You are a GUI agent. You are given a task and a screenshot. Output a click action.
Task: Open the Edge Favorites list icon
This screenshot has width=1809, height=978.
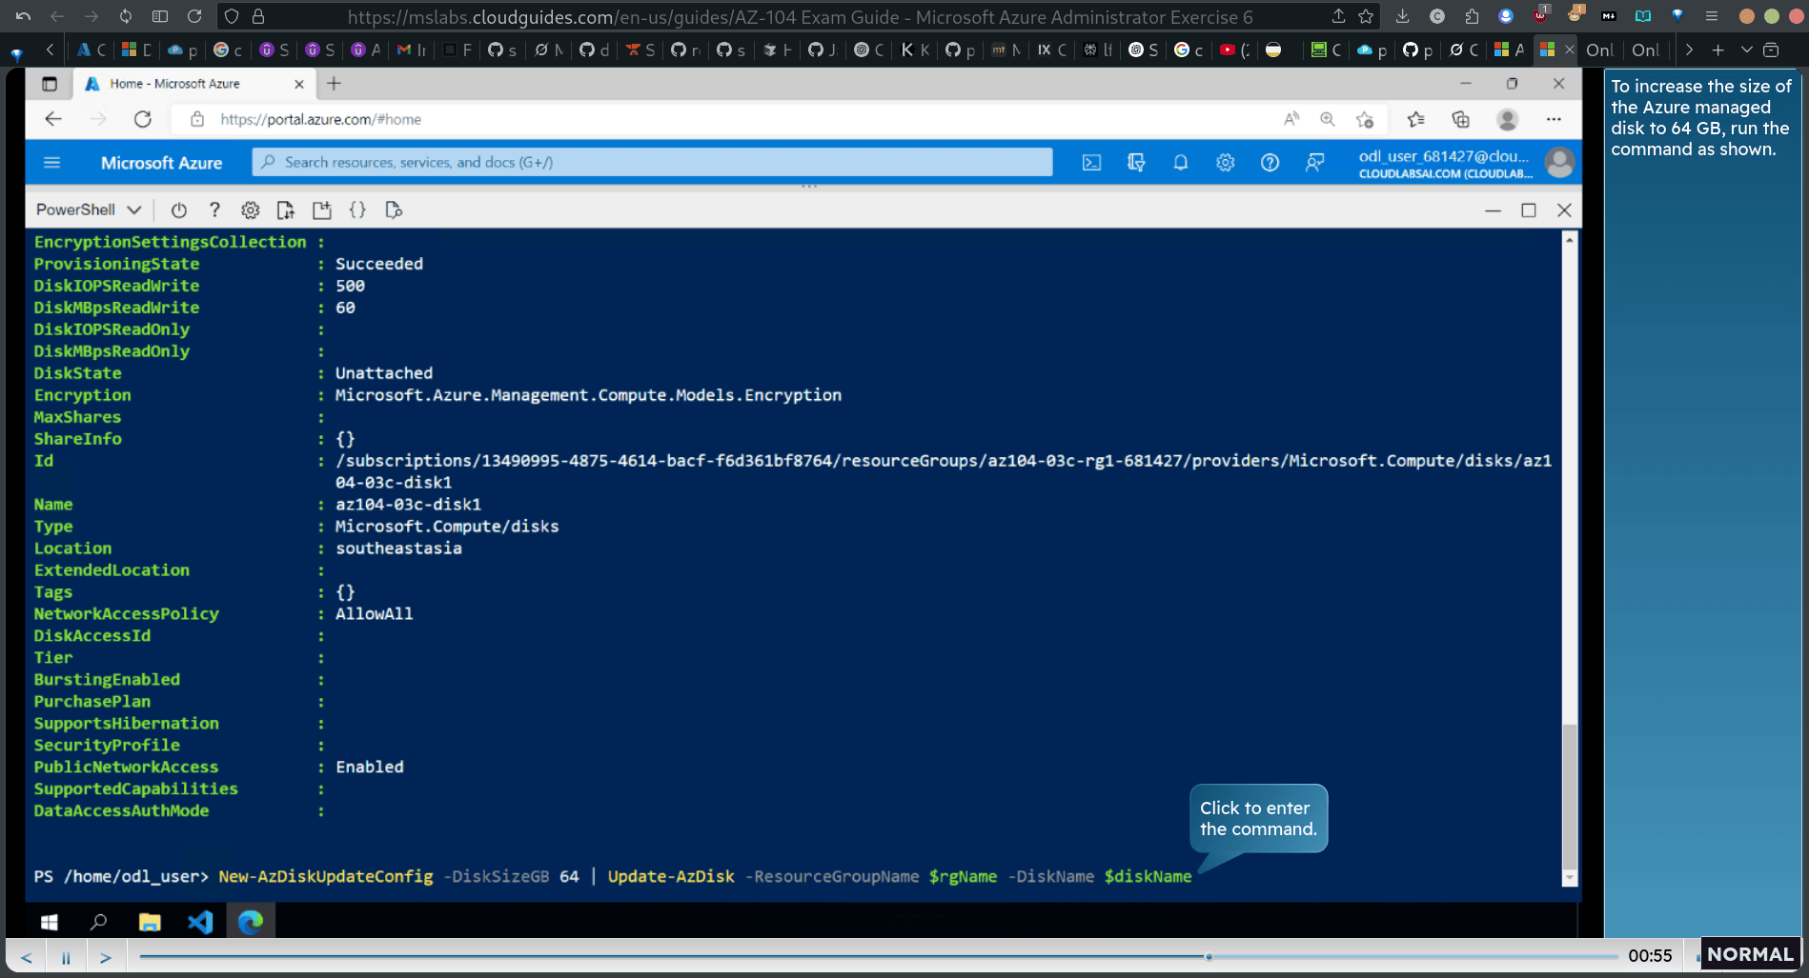click(x=1415, y=119)
